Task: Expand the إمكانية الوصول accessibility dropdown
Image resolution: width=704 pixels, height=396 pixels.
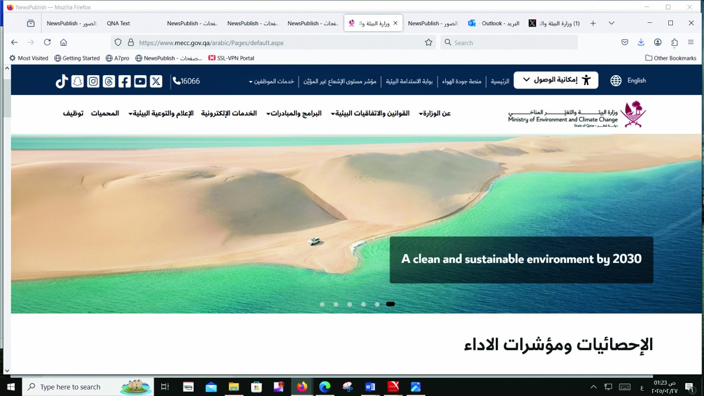Action: pyautogui.click(x=556, y=80)
